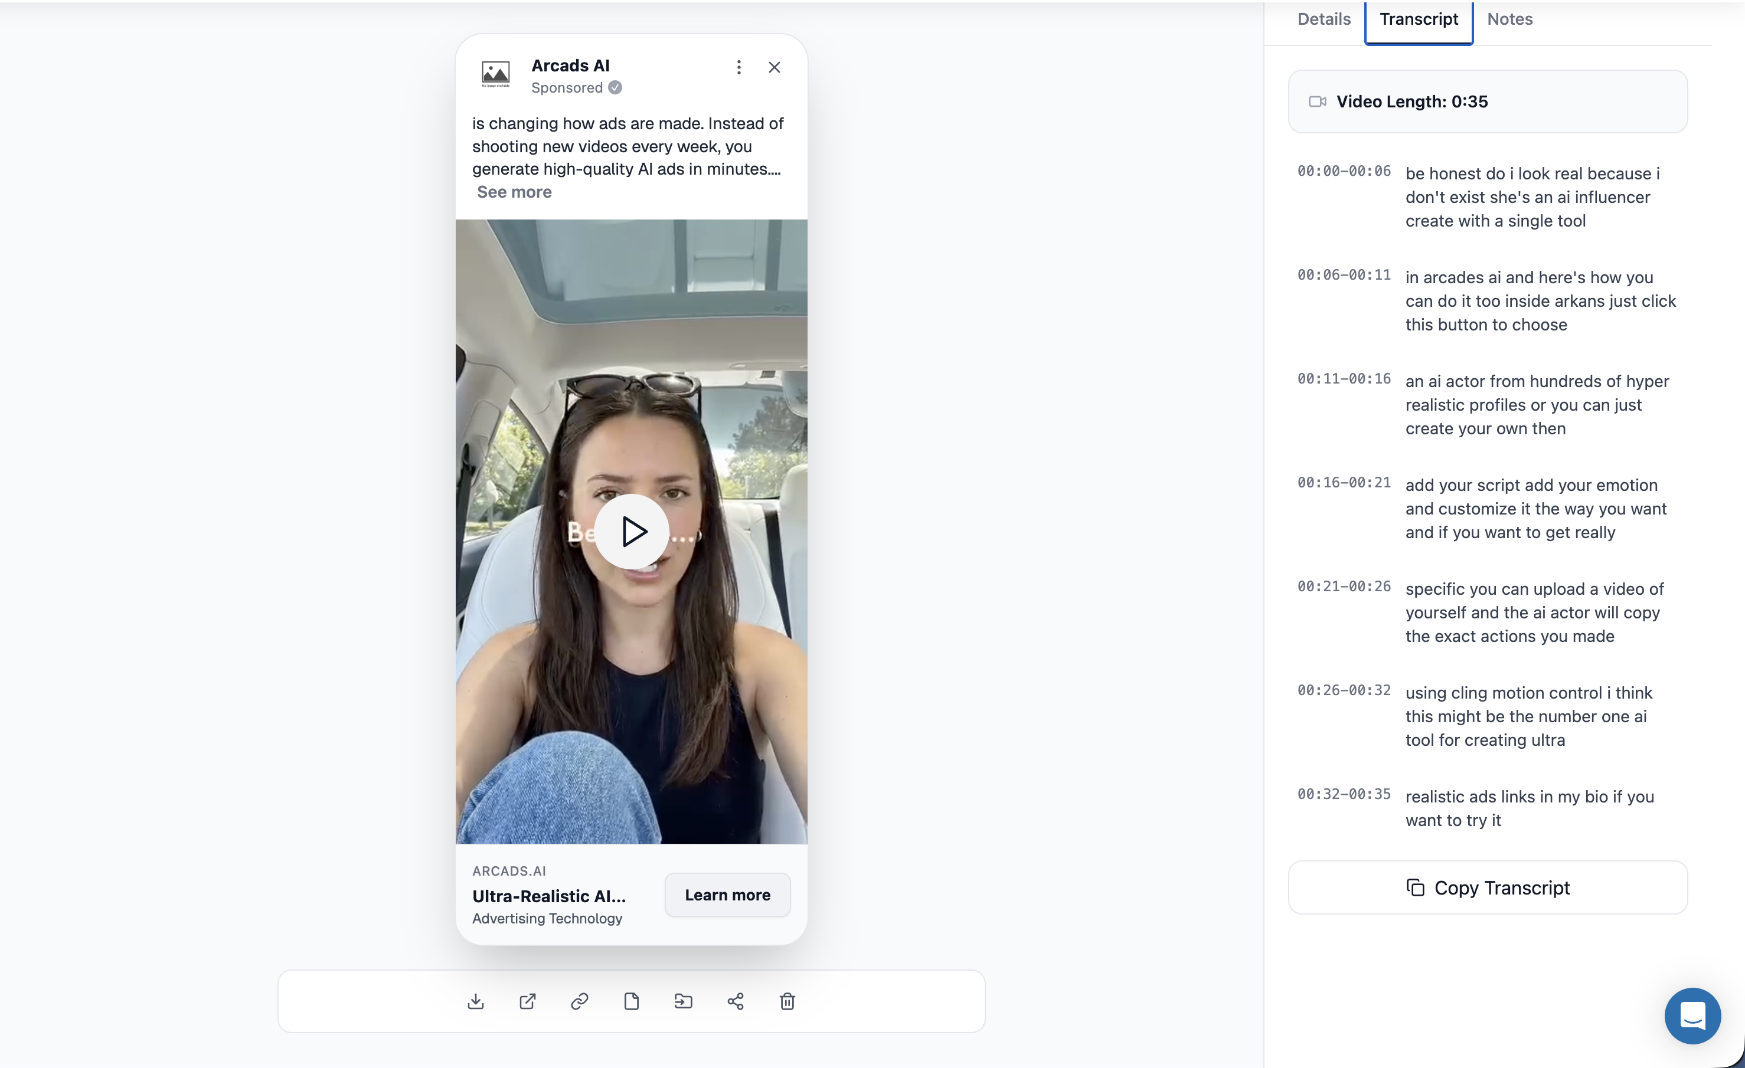Select timestamp 00:06–00:11

[x=1344, y=274]
